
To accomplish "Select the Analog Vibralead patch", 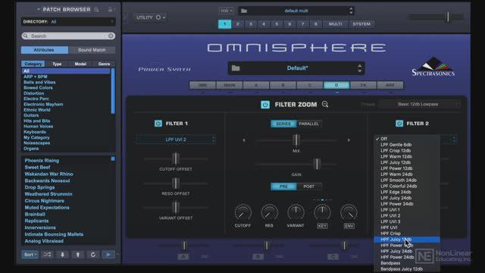I will 44,241.
